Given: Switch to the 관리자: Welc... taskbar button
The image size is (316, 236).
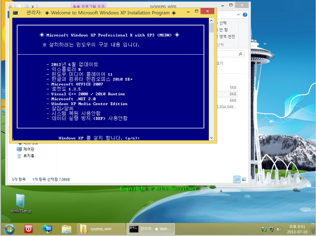Looking at the screenshot, I should coord(151,229).
